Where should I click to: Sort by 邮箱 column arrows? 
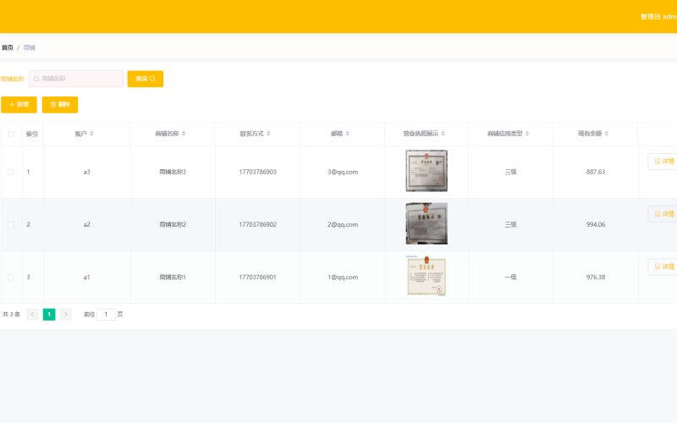(348, 134)
